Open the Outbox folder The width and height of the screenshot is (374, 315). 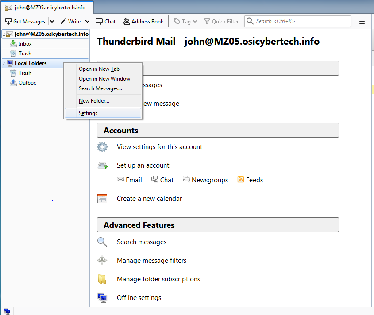(x=27, y=82)
